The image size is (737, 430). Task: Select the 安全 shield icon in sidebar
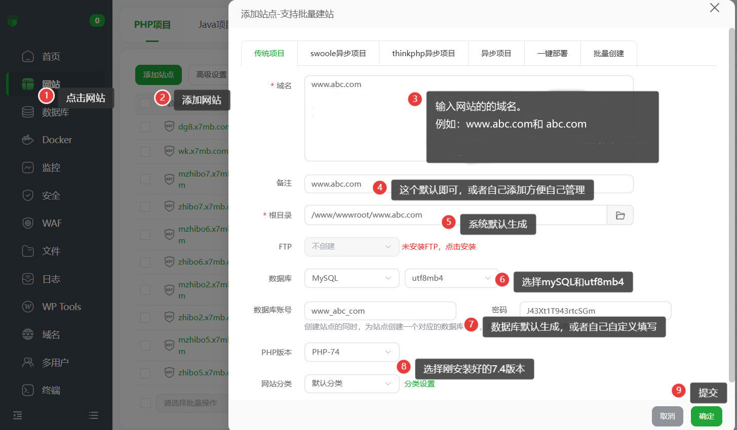pyautogui.click(x=28, y=195)
